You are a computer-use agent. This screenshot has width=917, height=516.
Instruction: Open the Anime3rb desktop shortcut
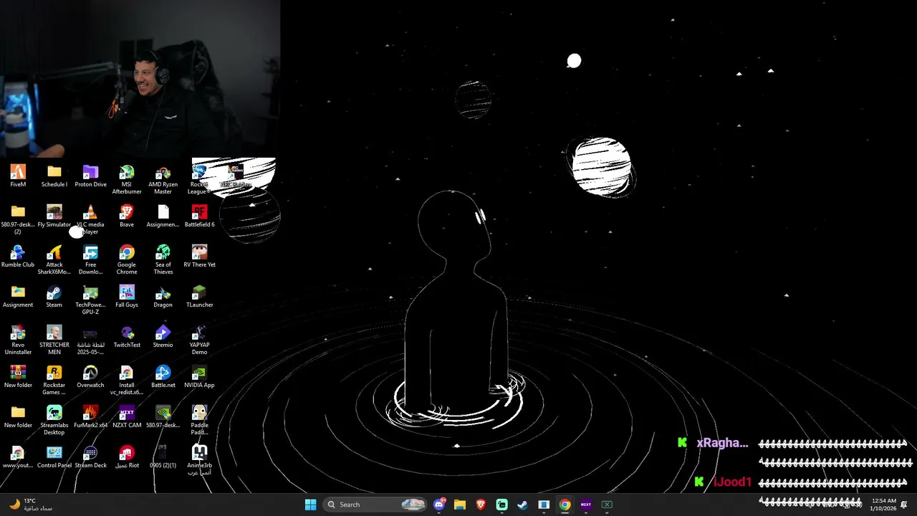(199, 461)
